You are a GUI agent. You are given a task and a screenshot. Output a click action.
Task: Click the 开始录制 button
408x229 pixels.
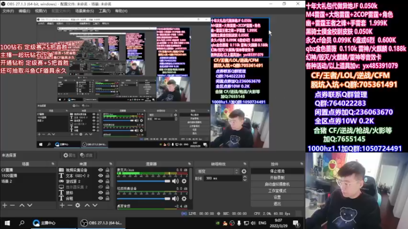click(277, 178)
